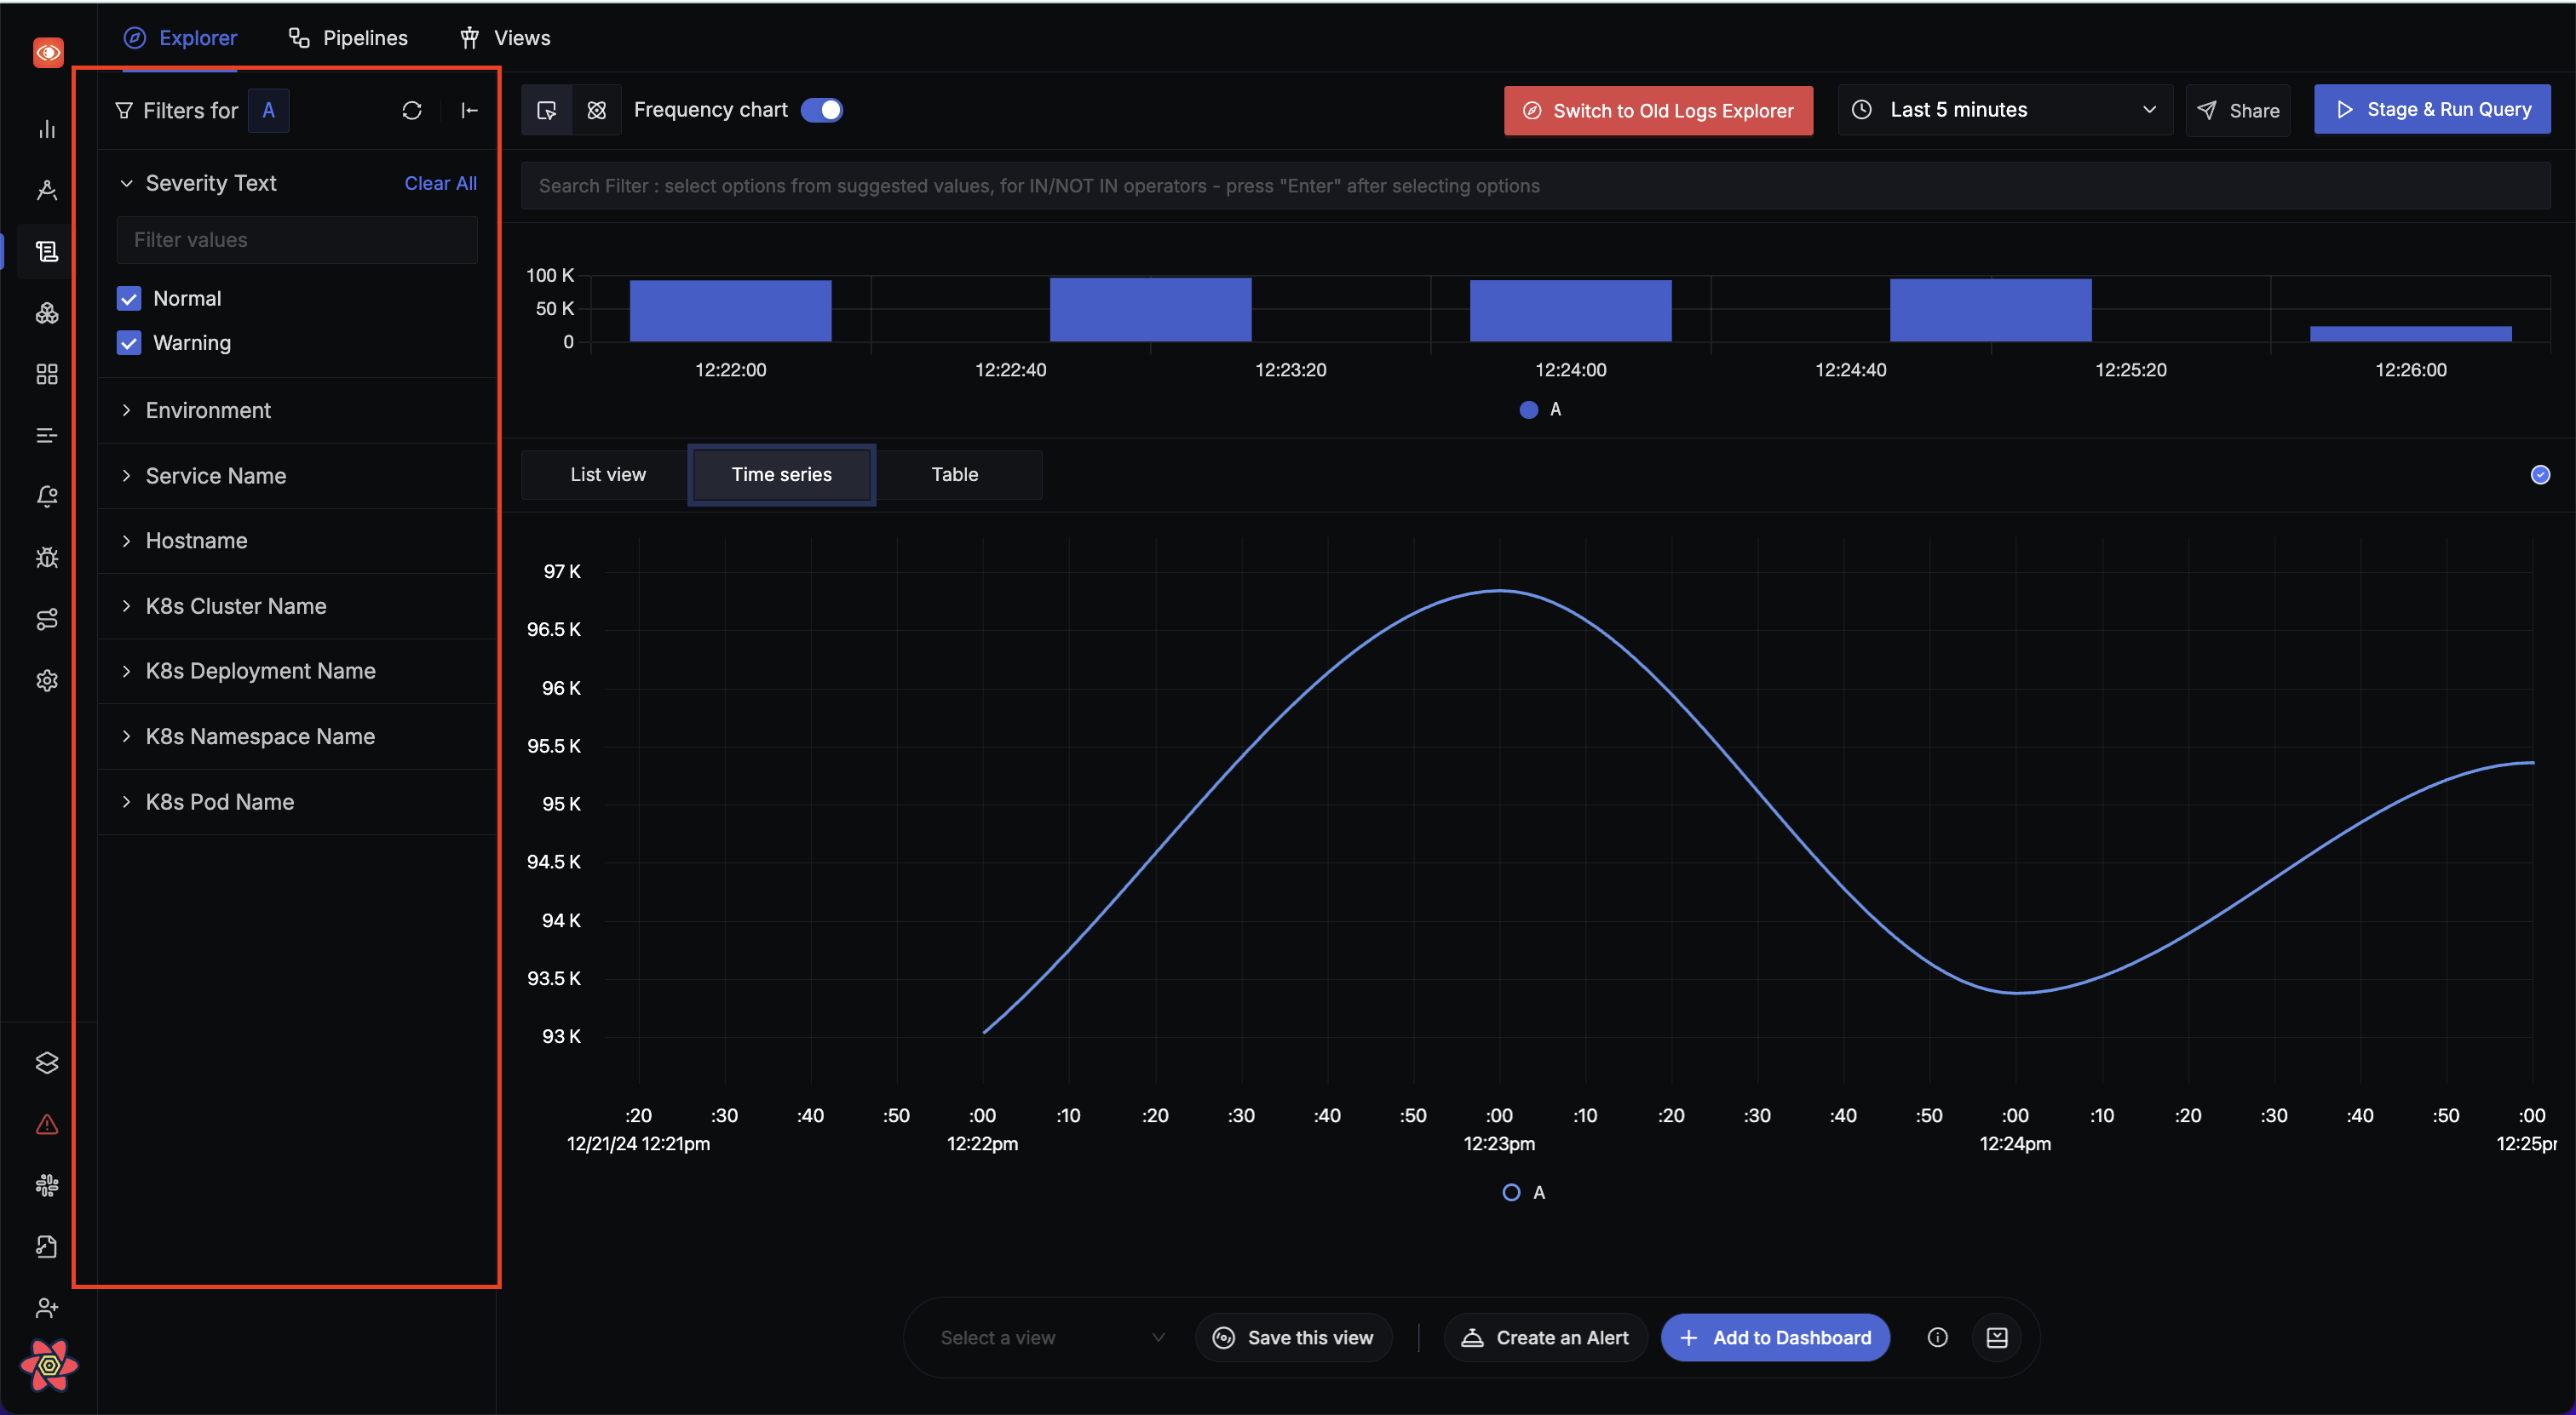Image resolution: width=2576 pixels, height=1415 pixels.
Task: Open the bar chart services icon in sidebar
Action: click(47, 129)
